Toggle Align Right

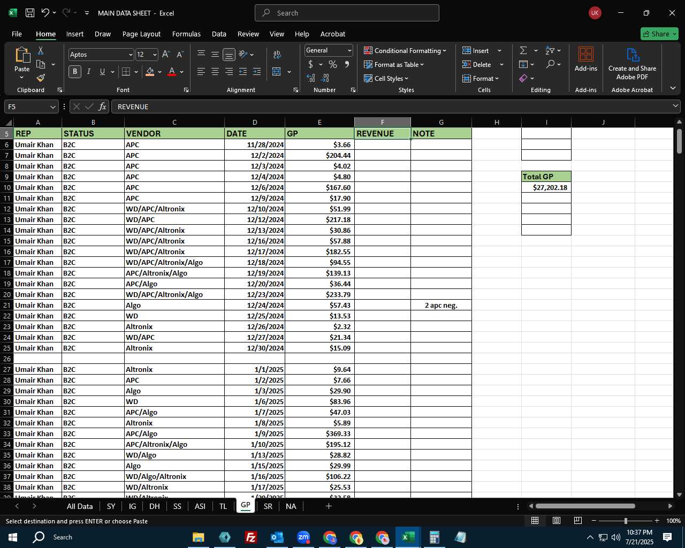click(229, 72)
